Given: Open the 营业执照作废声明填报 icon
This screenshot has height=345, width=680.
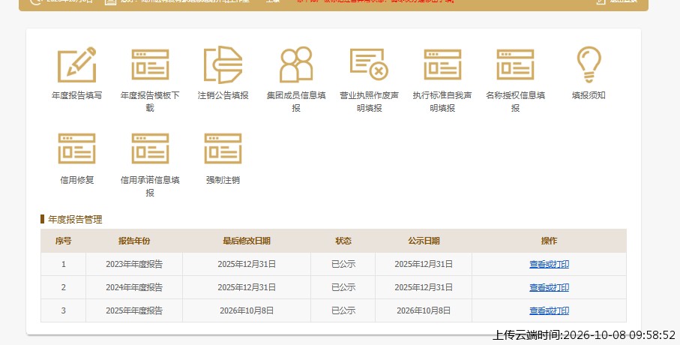Looking at the screenshot, I should tap(369, 65).
